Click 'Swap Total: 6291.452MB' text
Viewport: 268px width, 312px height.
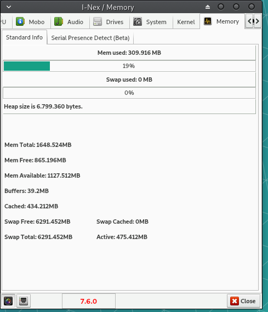click(x=38, y=237)
